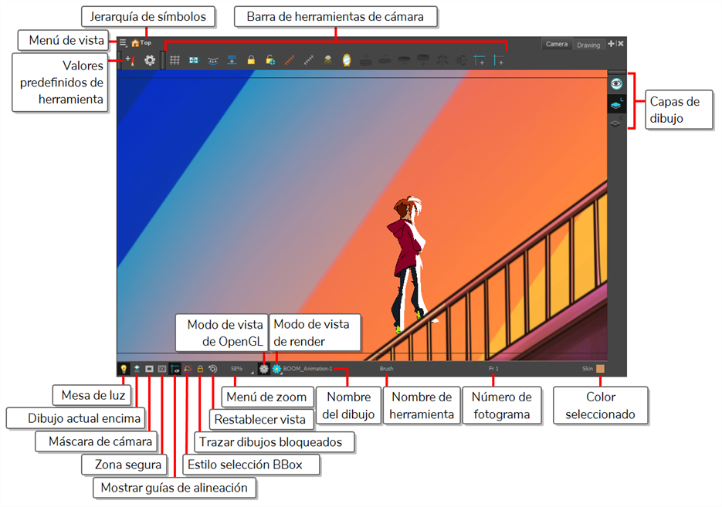Image resolution: width=722 pixels, height=507 pixels.
Task: Click the orange diagonal ruler icon
Action: tap(290, 60)
